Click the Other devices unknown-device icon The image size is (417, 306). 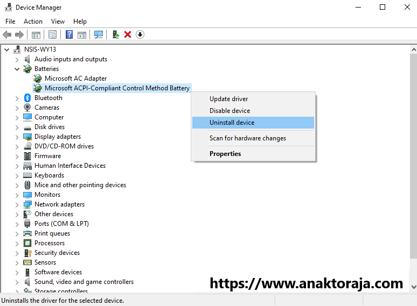point(27,214)
